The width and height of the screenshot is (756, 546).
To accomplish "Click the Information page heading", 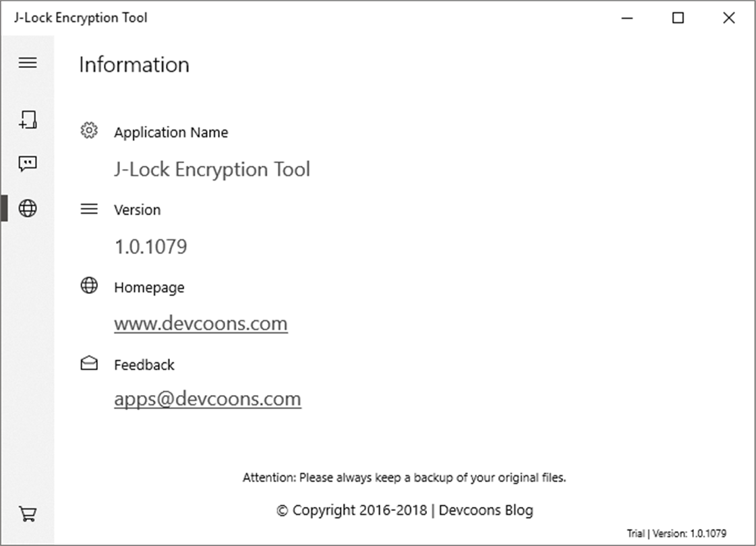I will 134,65.
